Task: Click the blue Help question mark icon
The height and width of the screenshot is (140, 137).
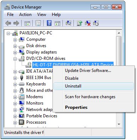Action: coord(49,23)
